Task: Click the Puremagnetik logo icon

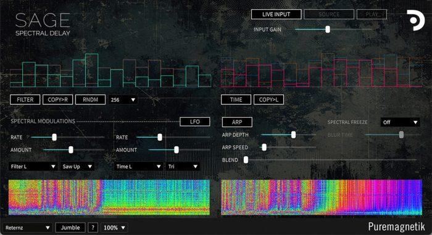Action: [416, 20]
